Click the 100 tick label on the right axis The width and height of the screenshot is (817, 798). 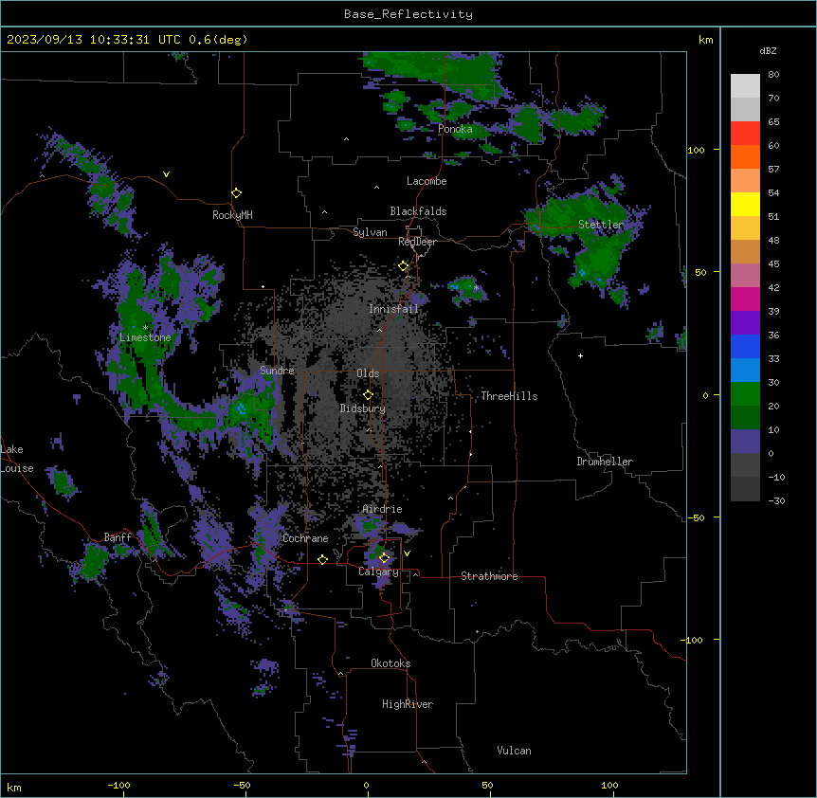[x=696, y=151]
